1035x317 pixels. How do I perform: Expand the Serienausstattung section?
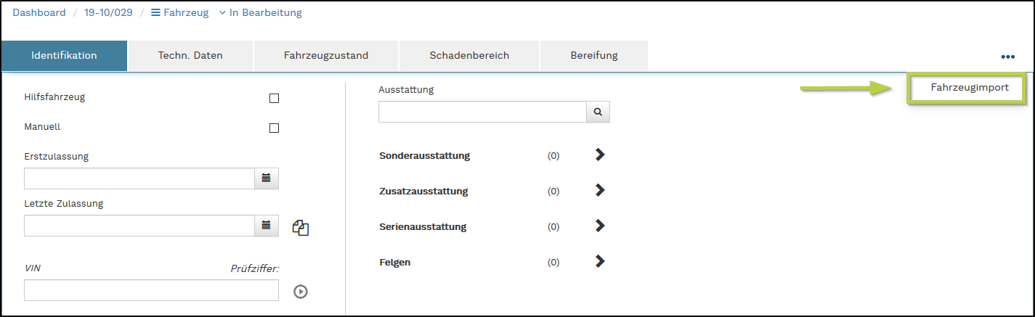[x=599, y=226]
